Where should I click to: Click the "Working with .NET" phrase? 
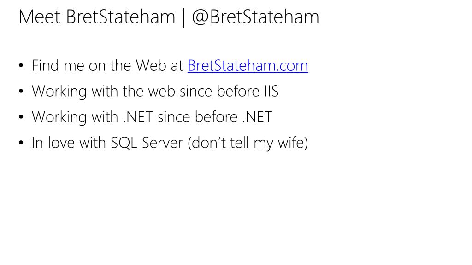(92, 117)
